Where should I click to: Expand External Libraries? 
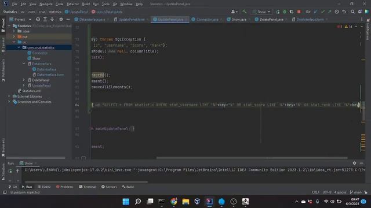point(9,96)
